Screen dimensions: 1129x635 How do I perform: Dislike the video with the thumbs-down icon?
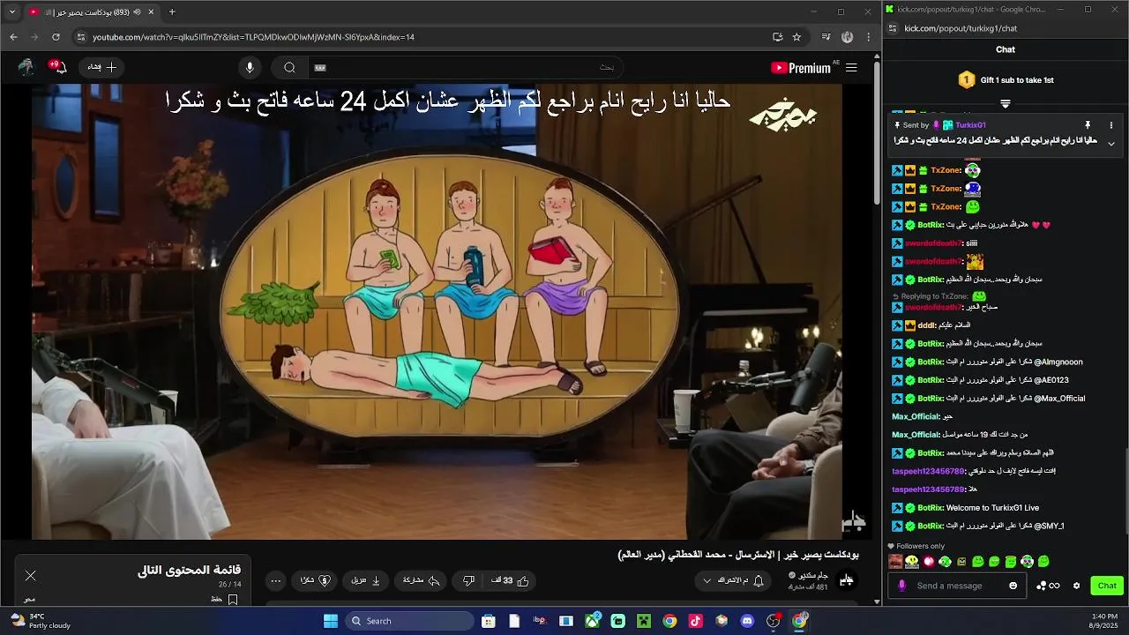tap(468, 580)
